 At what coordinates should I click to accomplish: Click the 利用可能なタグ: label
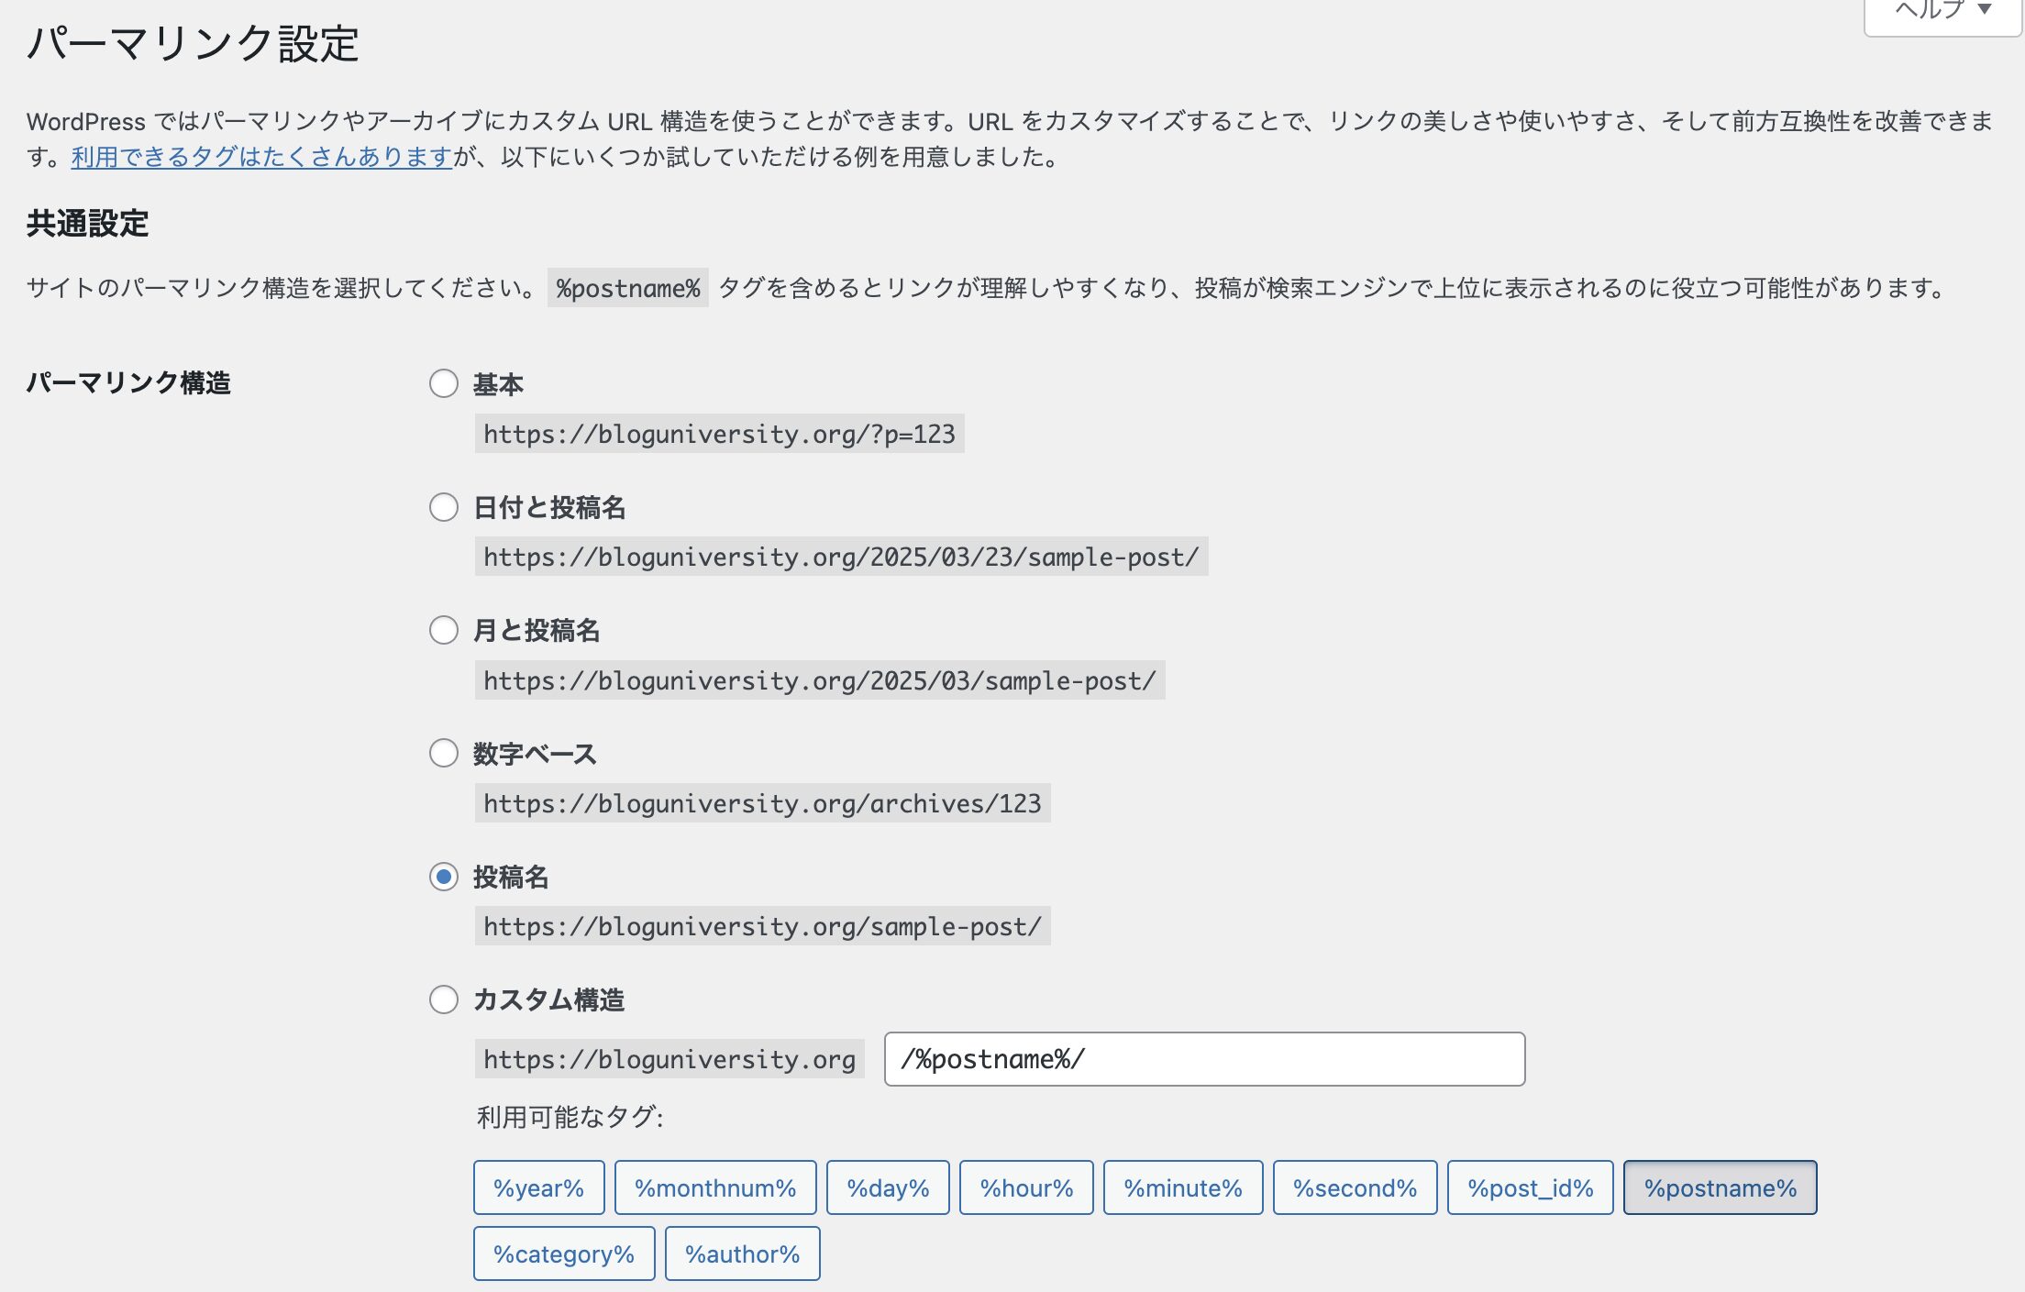click(570, 1117)
